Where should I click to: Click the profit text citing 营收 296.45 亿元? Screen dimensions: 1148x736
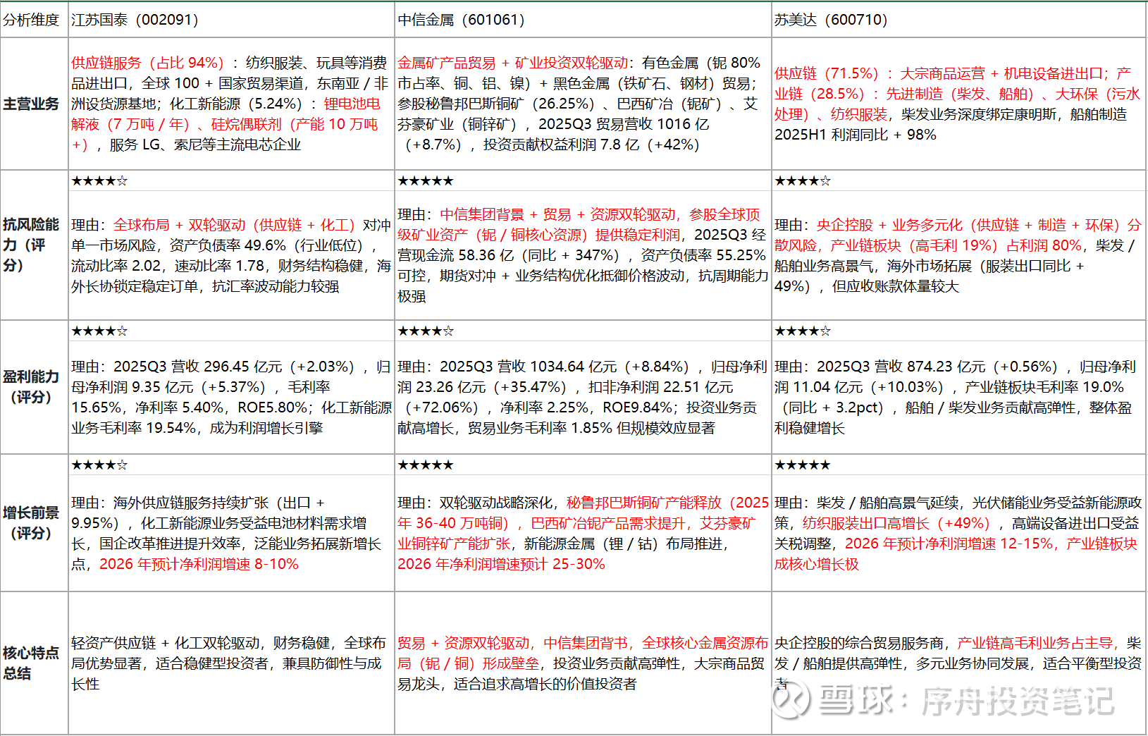pos(231,397)
